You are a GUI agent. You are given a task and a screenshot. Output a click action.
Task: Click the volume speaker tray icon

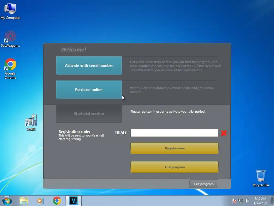[247, 201]
